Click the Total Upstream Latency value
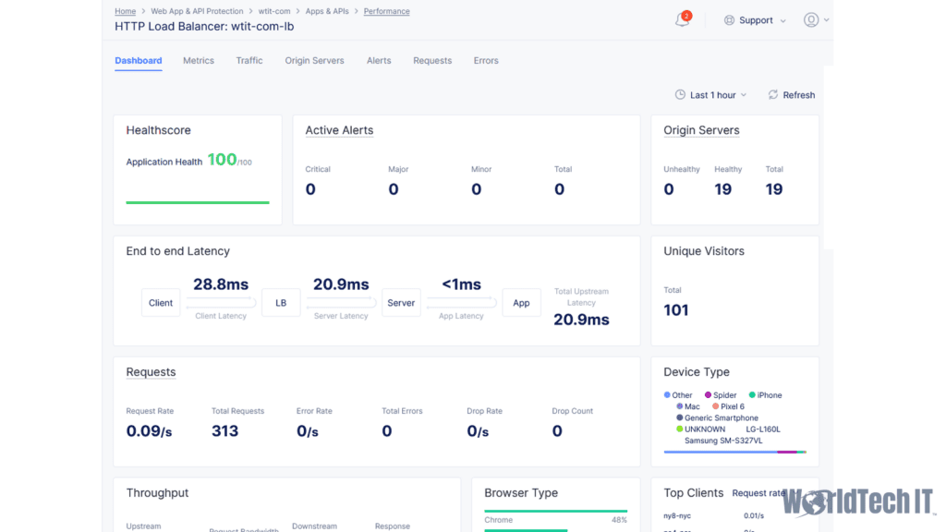946x532 pixels. coord(582,320)
